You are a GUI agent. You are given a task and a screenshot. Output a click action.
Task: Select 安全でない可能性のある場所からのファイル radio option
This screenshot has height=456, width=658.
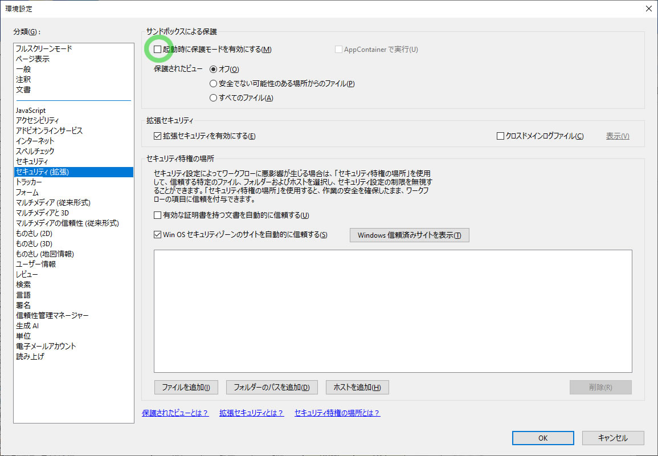pos(214,84)
